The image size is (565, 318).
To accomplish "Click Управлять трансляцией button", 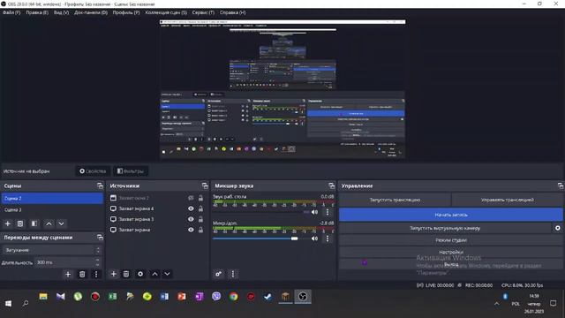I will click(507, 200).
